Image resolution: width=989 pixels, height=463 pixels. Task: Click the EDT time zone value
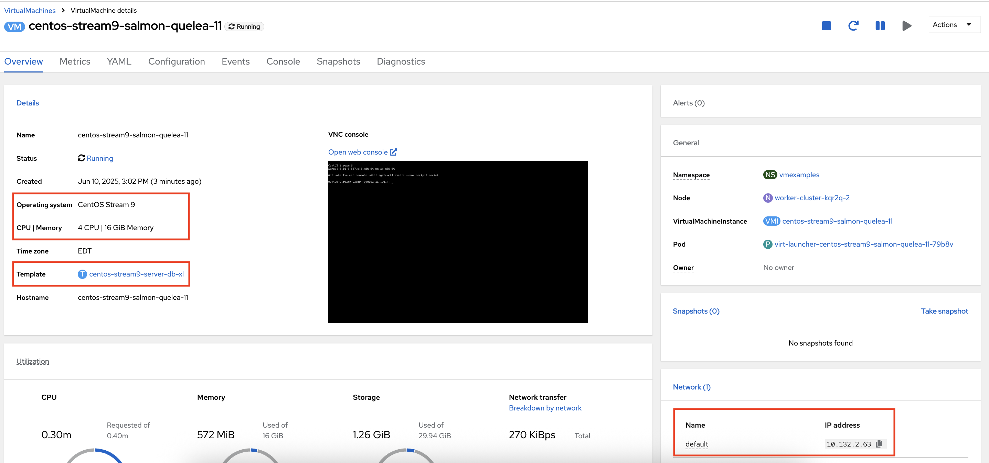85,251
